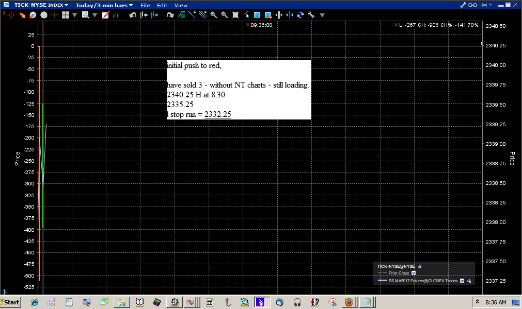Open Internet Explorer from the taskbar
Screen dimensions: 522x309
point(34,302)
